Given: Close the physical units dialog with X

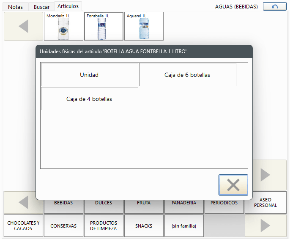Looking at the screenshot, I should tap(233, 185).
